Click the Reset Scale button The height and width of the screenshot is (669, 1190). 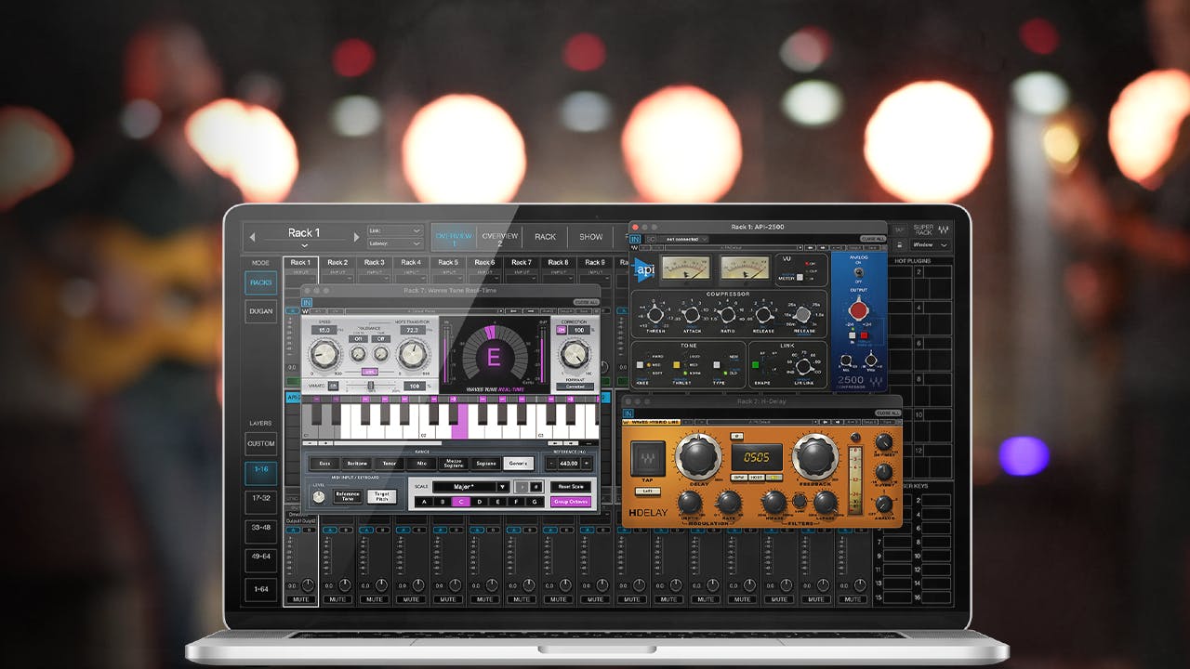(571, 486)
